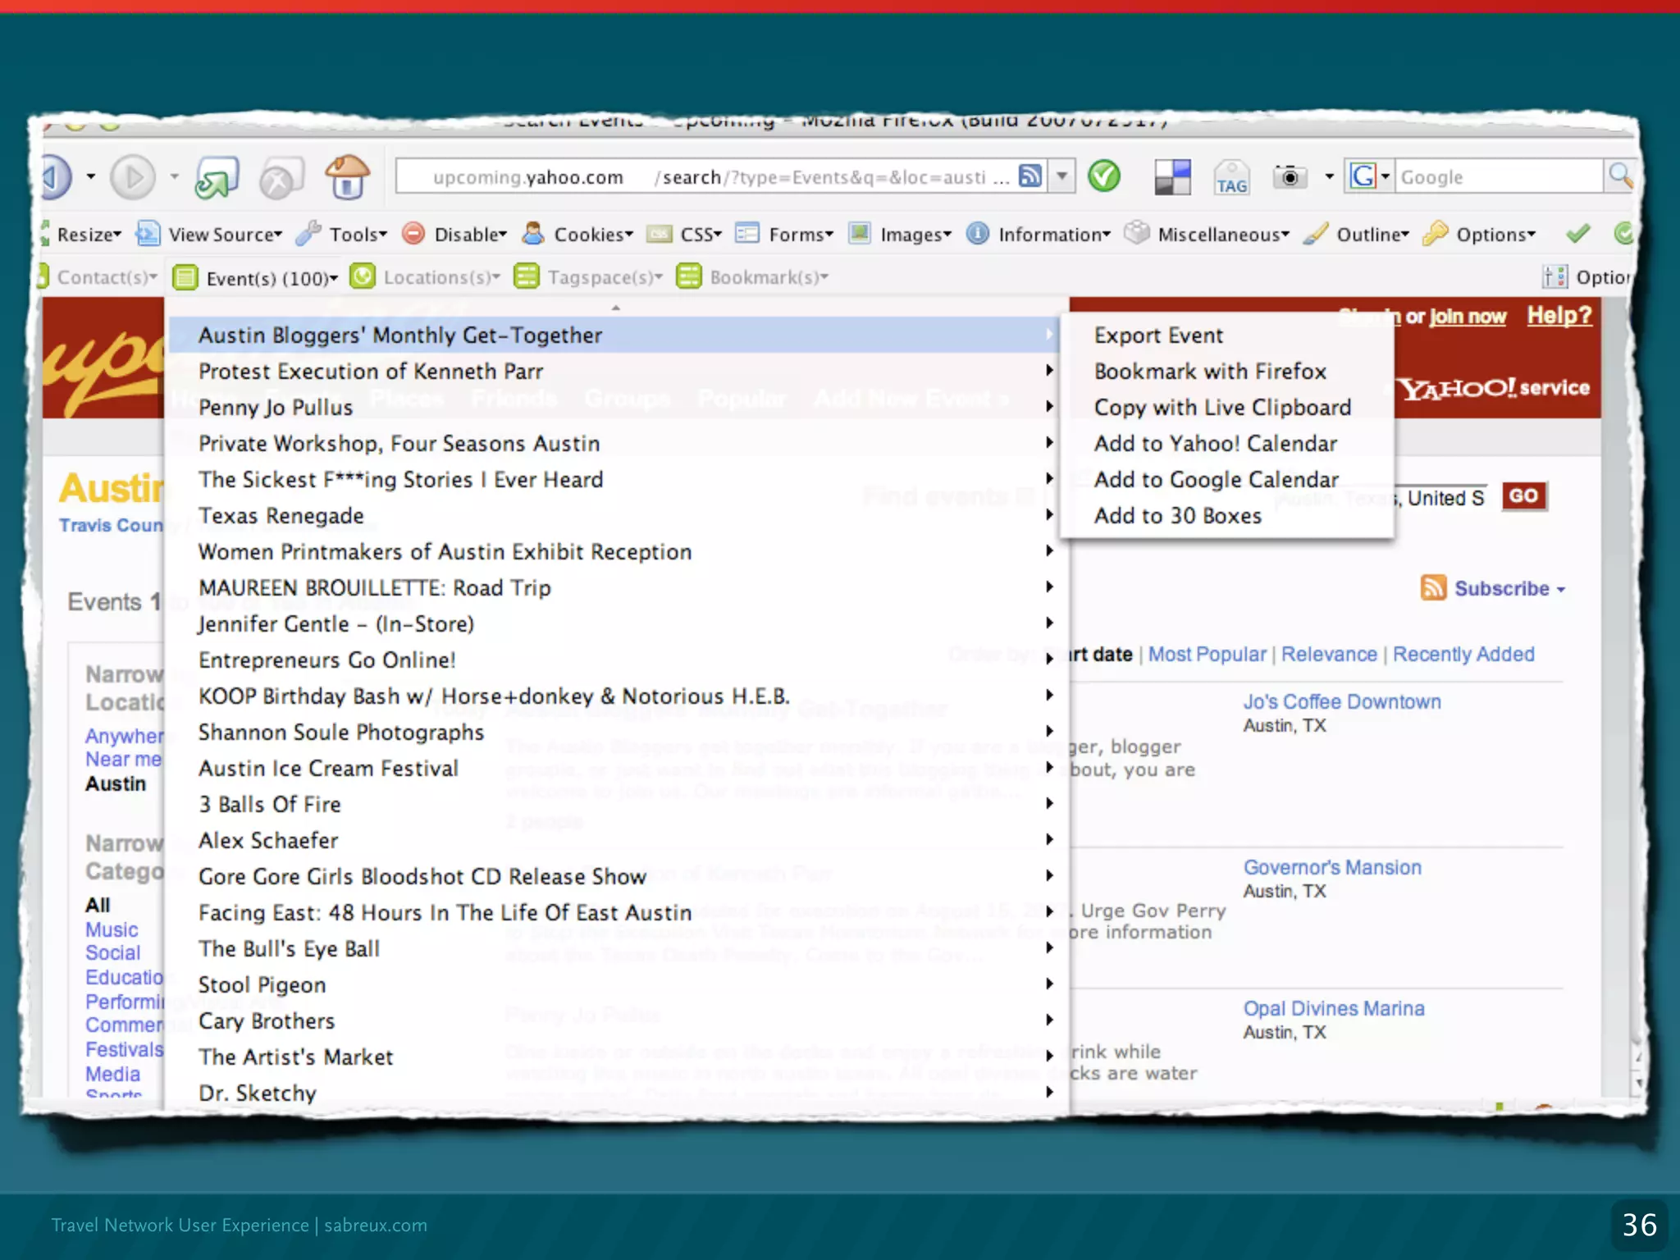Select 3 Balls Of Fire entry
Screen dimensions: 1680x1260
[614, 804]
